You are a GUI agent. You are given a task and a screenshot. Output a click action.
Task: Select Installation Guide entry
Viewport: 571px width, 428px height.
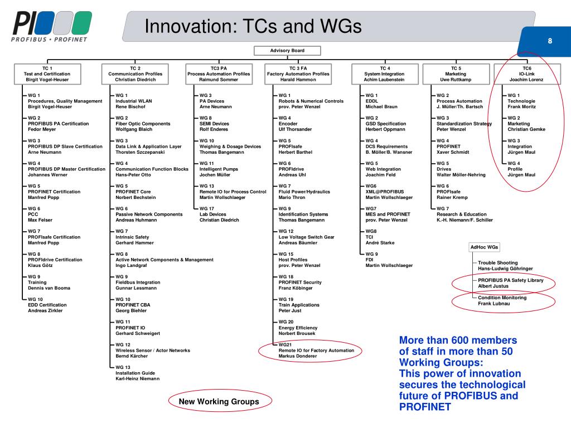point(138,373)
